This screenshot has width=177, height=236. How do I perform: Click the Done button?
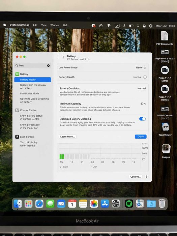pos(141,137)
